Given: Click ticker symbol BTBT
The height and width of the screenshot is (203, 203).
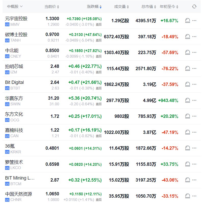Looking at the screenshot, I should pos(15,88).
